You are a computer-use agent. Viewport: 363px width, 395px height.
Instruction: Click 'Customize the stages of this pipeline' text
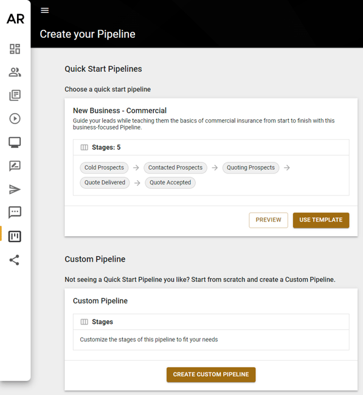149,340
